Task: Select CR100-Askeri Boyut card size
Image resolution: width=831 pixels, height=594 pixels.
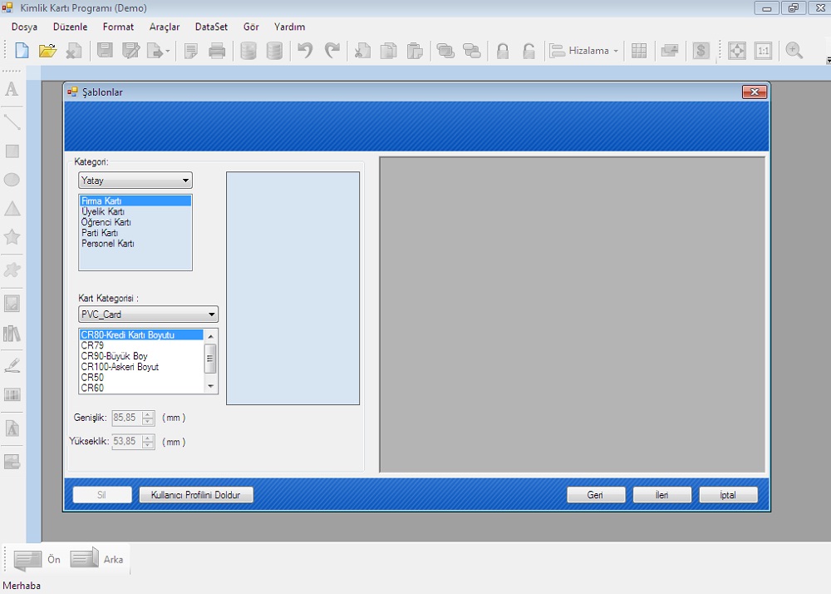Action: click(x=141, y=367)
